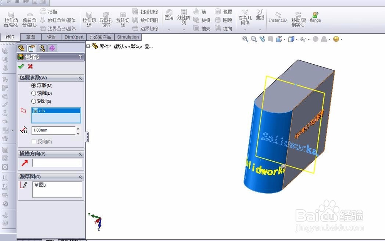
Task: Click the 拔模方向 pull direction field
Action: [57, 163]
